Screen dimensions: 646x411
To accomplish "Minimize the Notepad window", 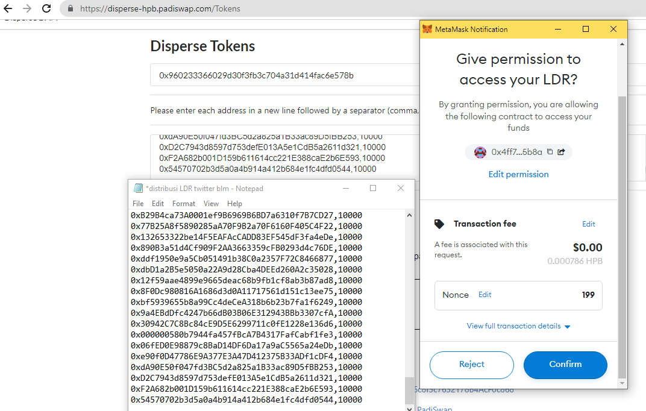I will pyautogui.click(x=346, y=188).
